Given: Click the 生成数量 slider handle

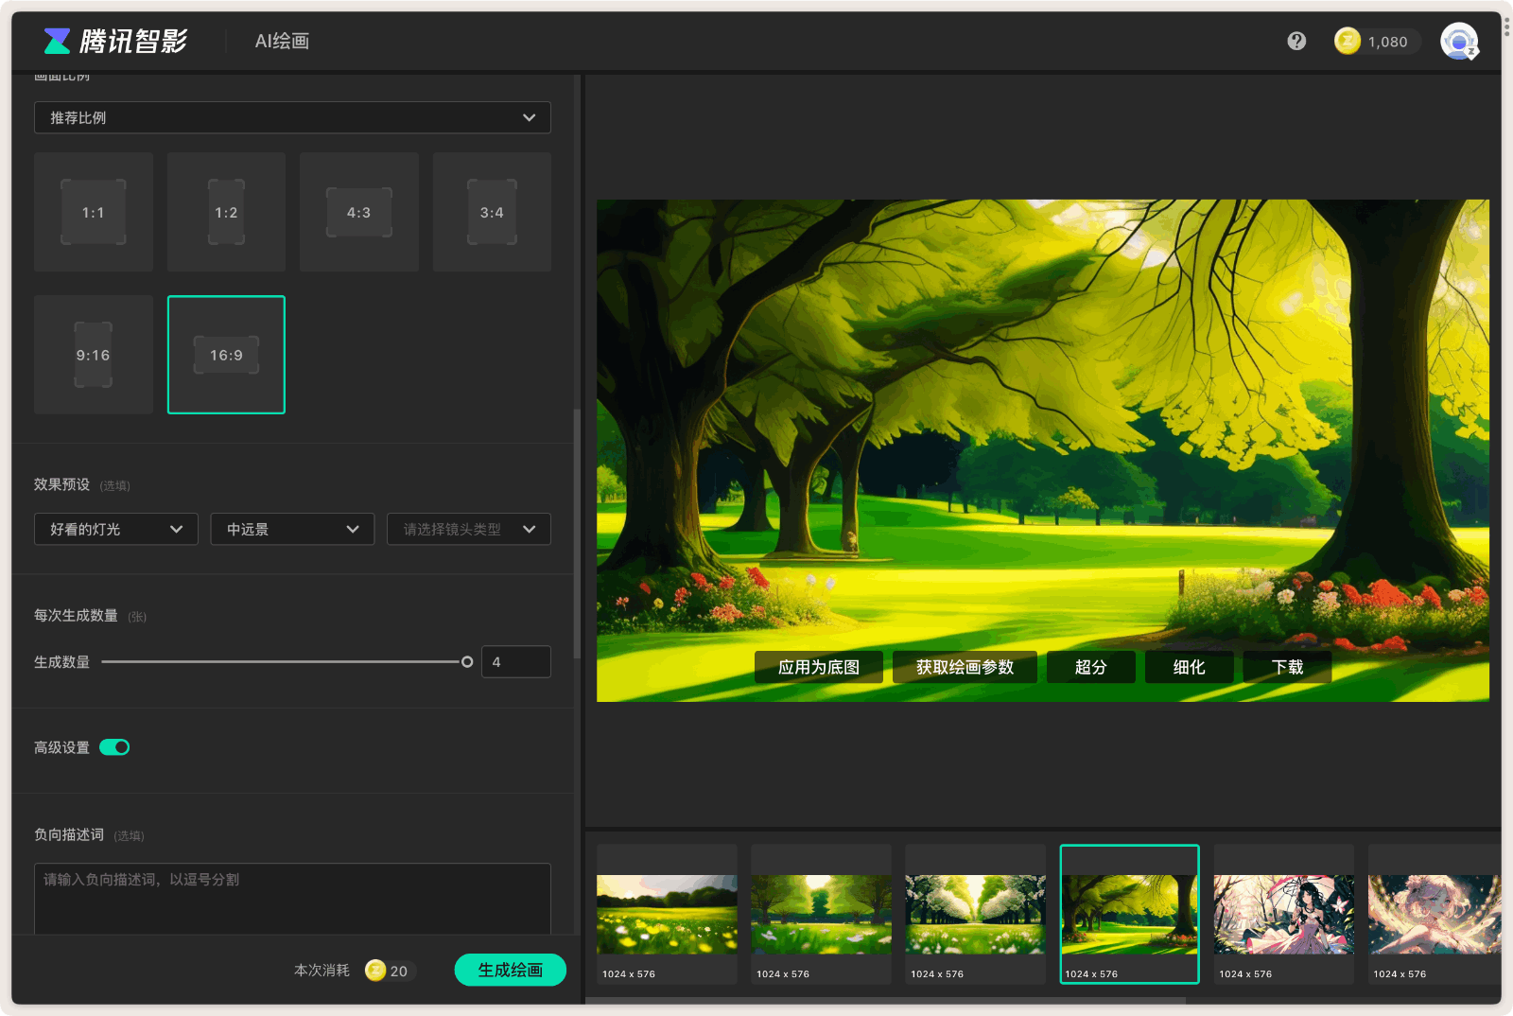Looking at the screenshot, I should click(x=466, y=662).
